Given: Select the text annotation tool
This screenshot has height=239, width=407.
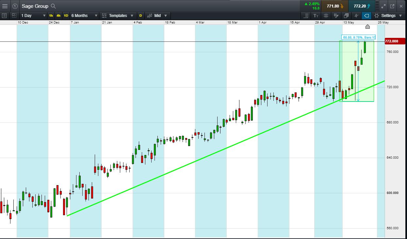Looking at the screenshot, I should pyautogui.click(x=316, y=16).
